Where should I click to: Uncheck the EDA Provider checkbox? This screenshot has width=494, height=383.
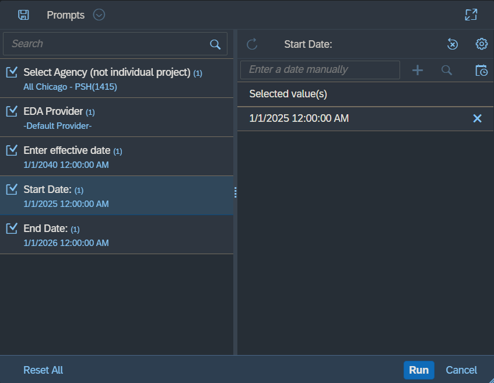[12, 111]
